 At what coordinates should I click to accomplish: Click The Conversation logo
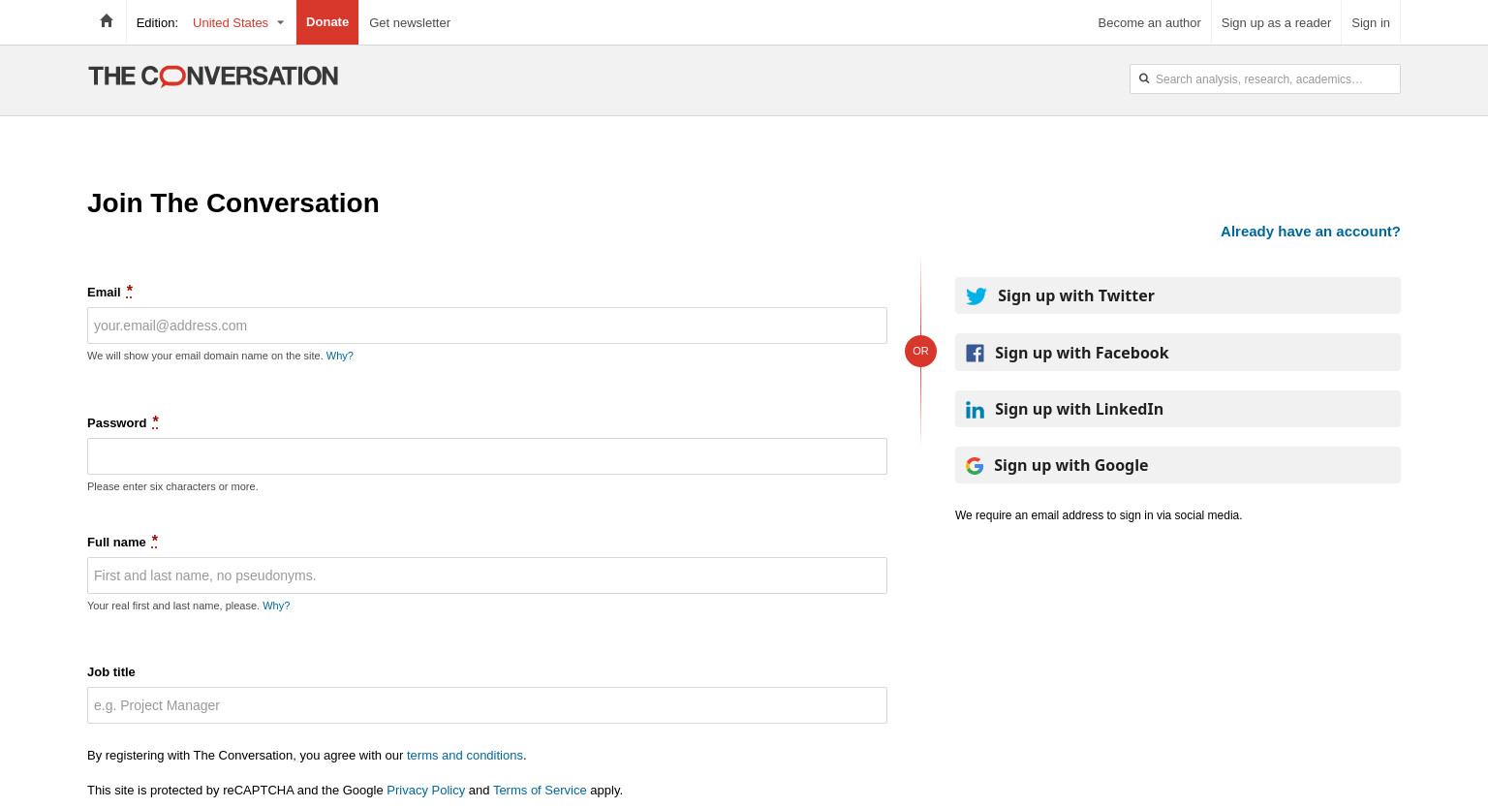pyautogui.click(x=213, y=76)
